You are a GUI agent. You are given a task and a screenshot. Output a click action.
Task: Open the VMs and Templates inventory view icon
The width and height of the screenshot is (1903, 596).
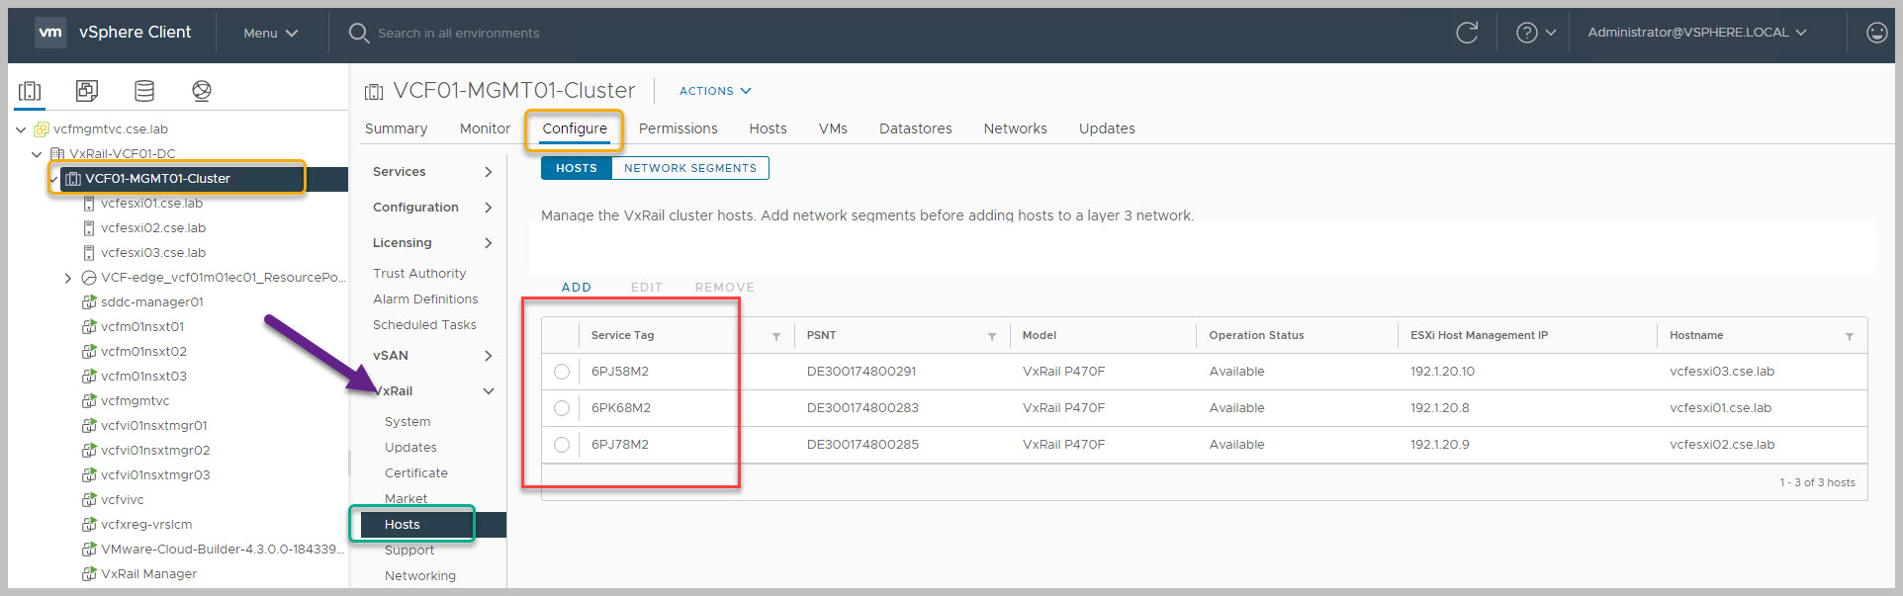[87, 91]
